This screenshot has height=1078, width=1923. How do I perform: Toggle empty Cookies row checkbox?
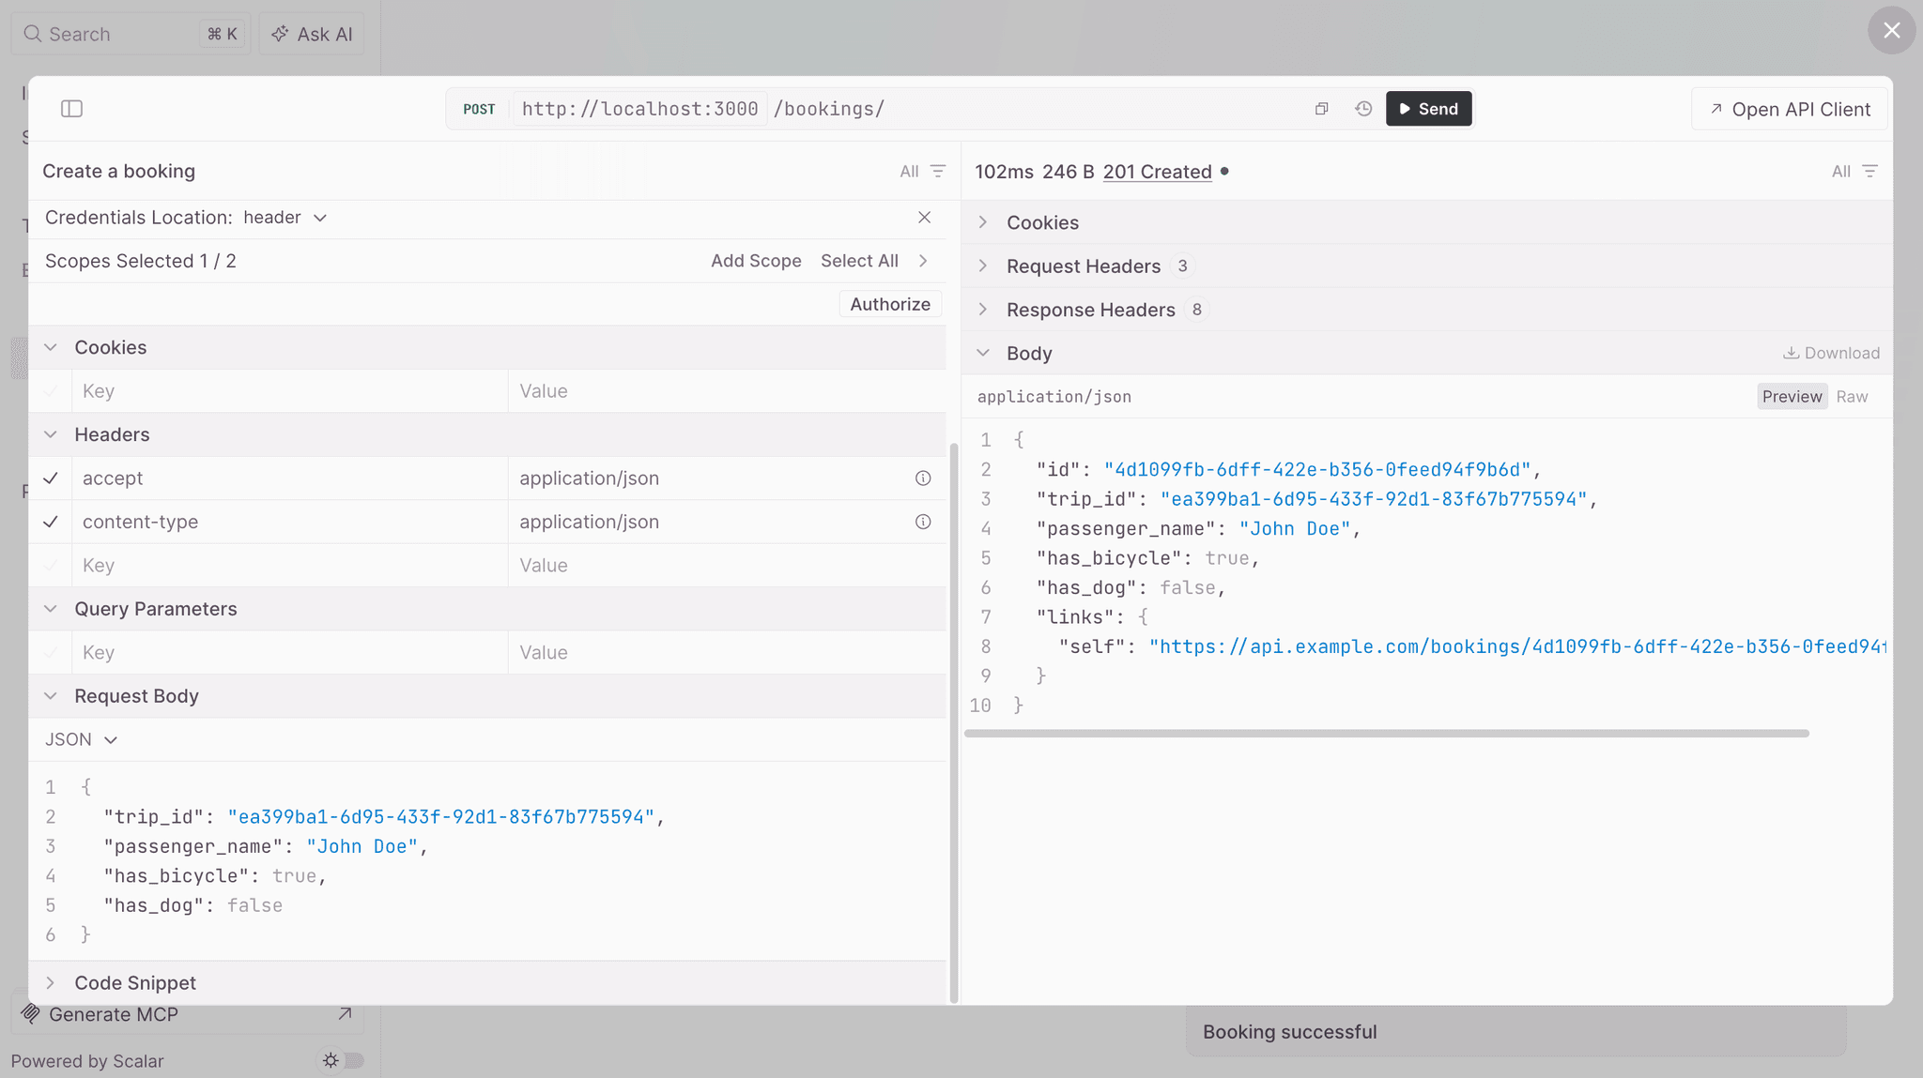click(51, 391)
